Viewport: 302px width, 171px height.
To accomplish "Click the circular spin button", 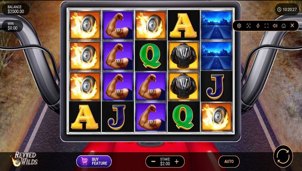I will pos(283,156).
